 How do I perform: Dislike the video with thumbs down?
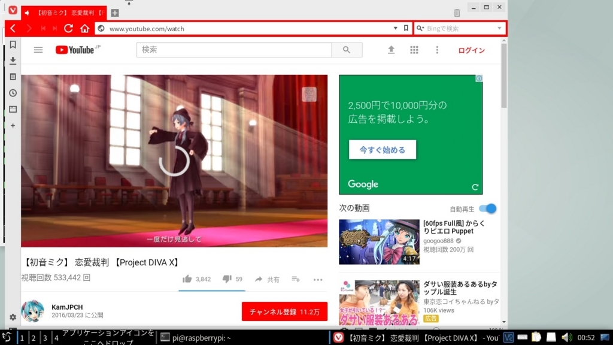(227, 279)
